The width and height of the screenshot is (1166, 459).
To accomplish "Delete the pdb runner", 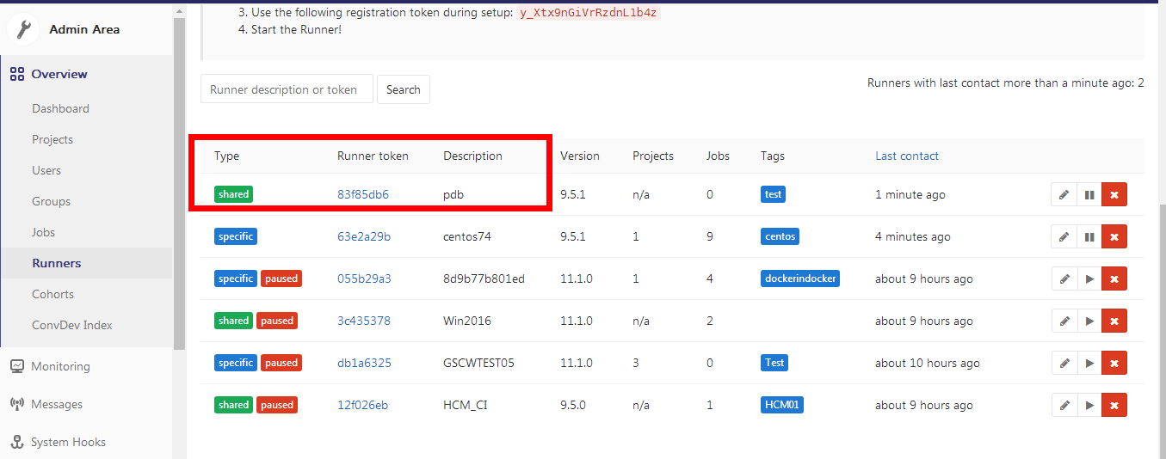I will [x=1114, y=195].
